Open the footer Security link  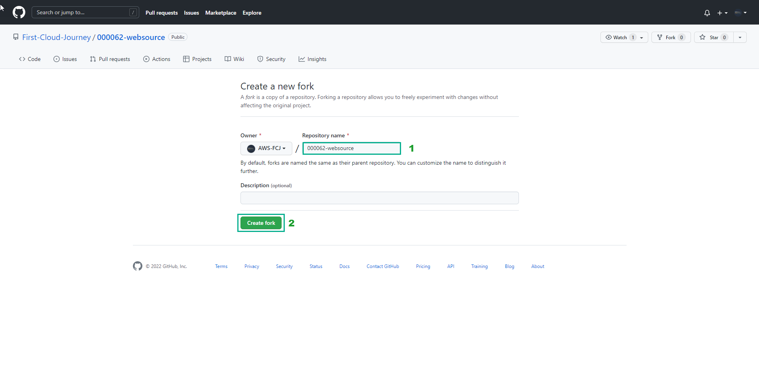tap(284, 266)
